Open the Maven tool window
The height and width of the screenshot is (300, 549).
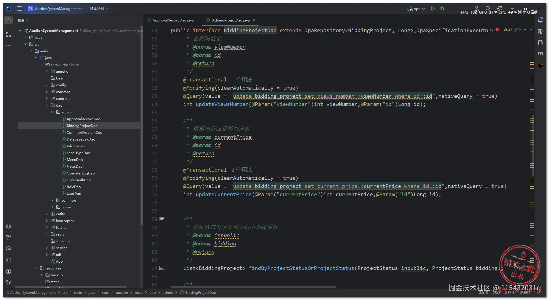tap(540, 54)
